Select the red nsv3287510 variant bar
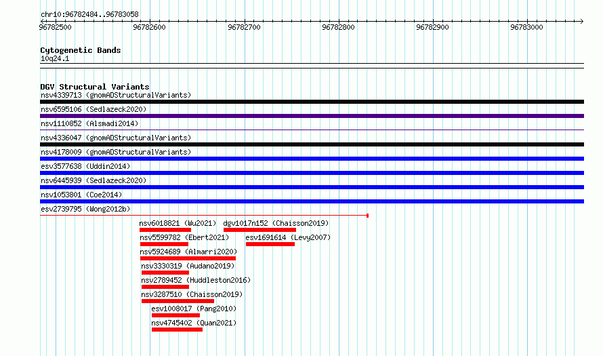Screen dimensions: 603x356 point(178,301)
